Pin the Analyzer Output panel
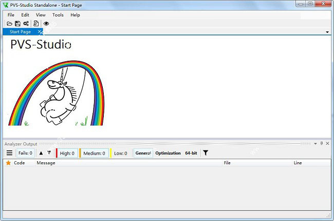This screenshot has width=334, height=221. (322, 144)
